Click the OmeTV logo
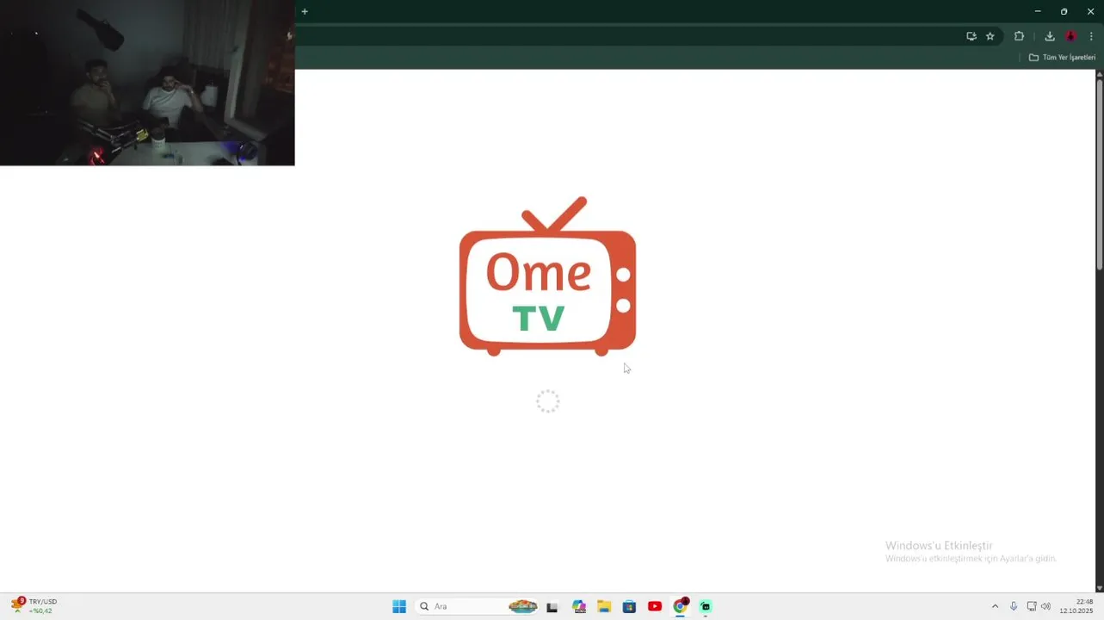The width and height of the screenshot is (1104, 620). (x=547, y=276)
